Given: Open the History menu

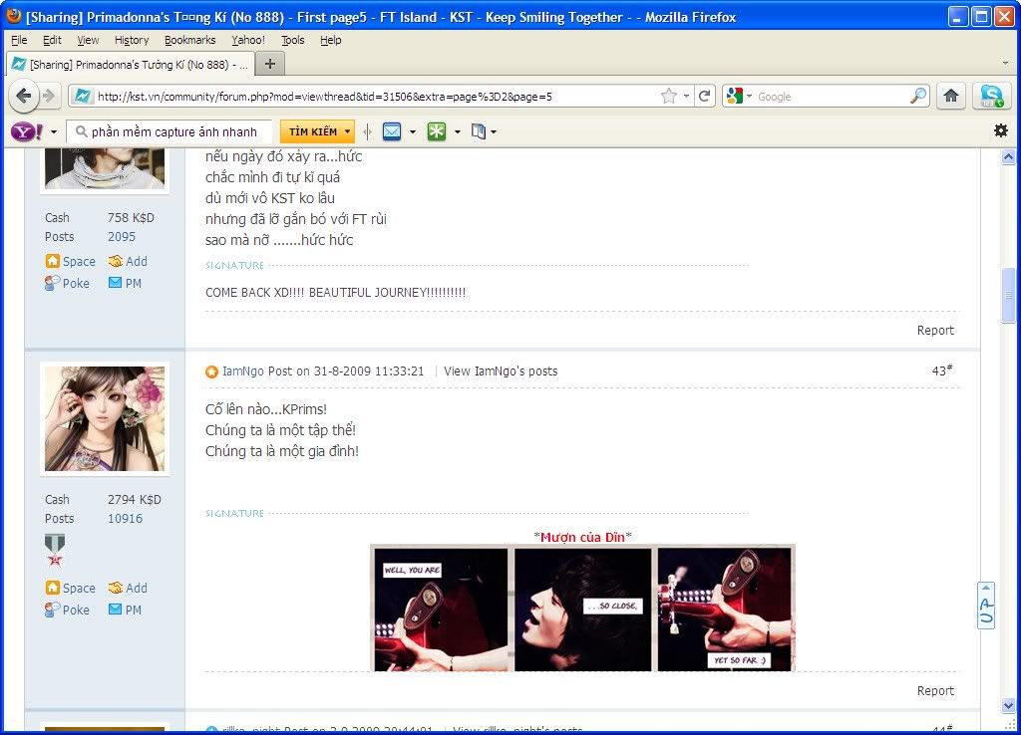Looking at the screenshot, I should click(x=132, y=40).
